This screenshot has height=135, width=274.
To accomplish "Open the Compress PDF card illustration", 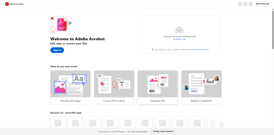I will coord(158,84).
